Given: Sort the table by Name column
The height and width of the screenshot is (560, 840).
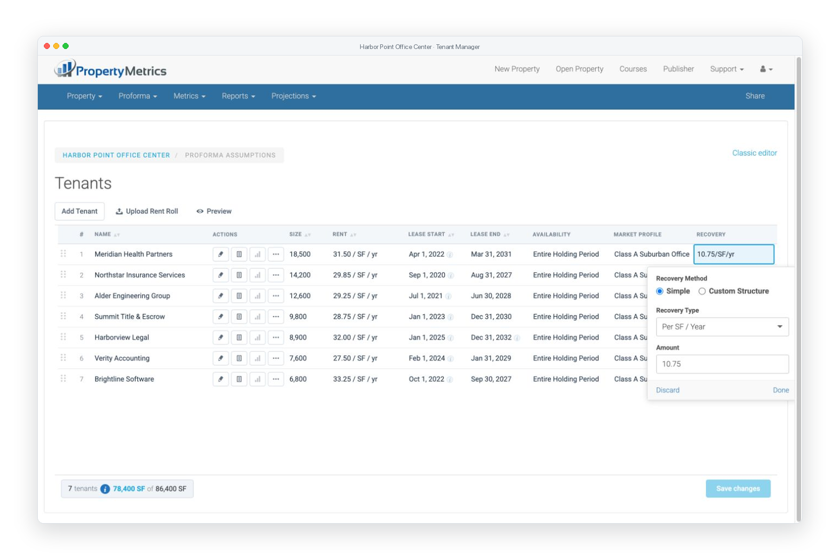Looking at the screenshot, I should tap(107, 235).
